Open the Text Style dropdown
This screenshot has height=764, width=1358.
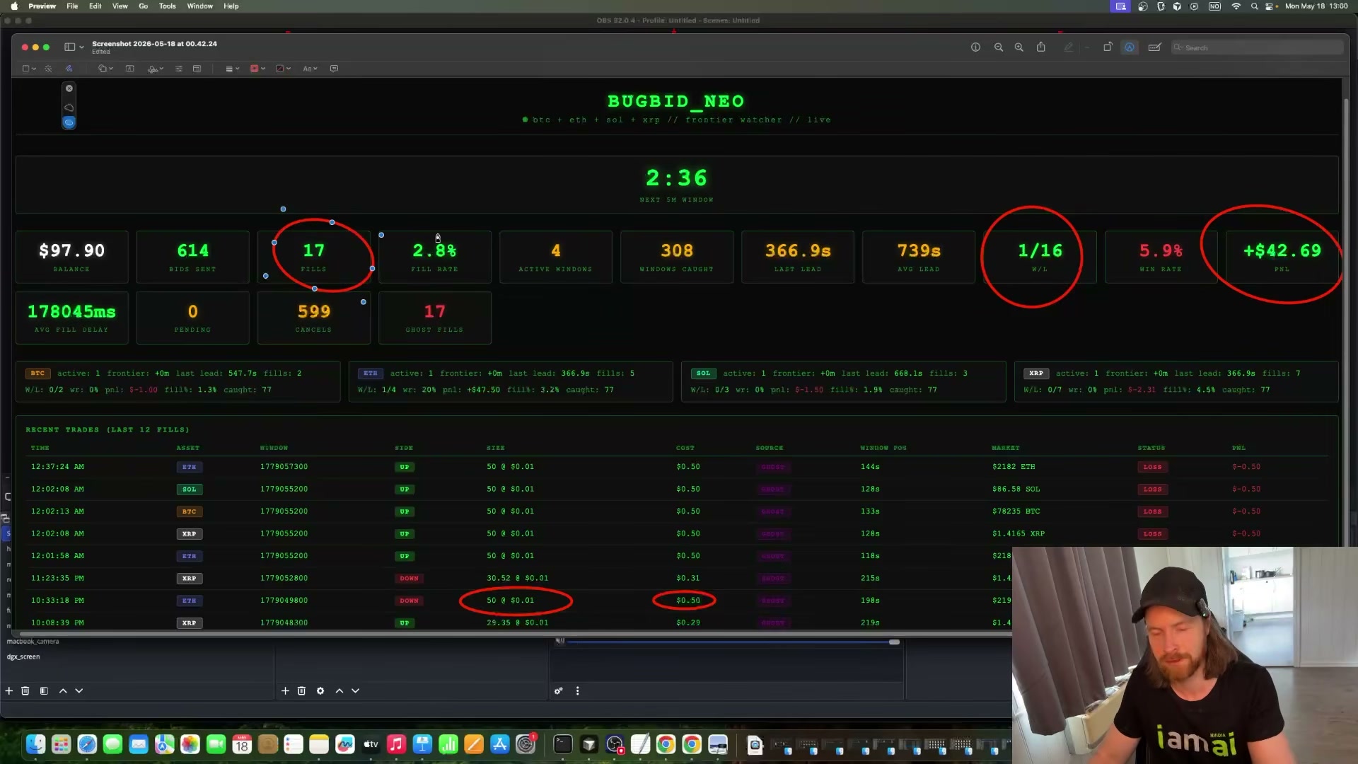(310, 69)
